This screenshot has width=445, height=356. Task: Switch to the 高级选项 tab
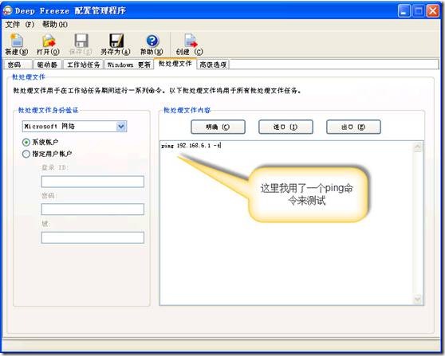point(213,65)
